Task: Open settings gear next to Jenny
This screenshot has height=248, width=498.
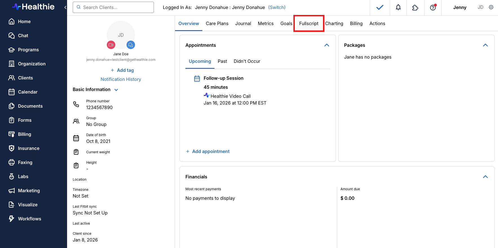Action: (491, 7)
